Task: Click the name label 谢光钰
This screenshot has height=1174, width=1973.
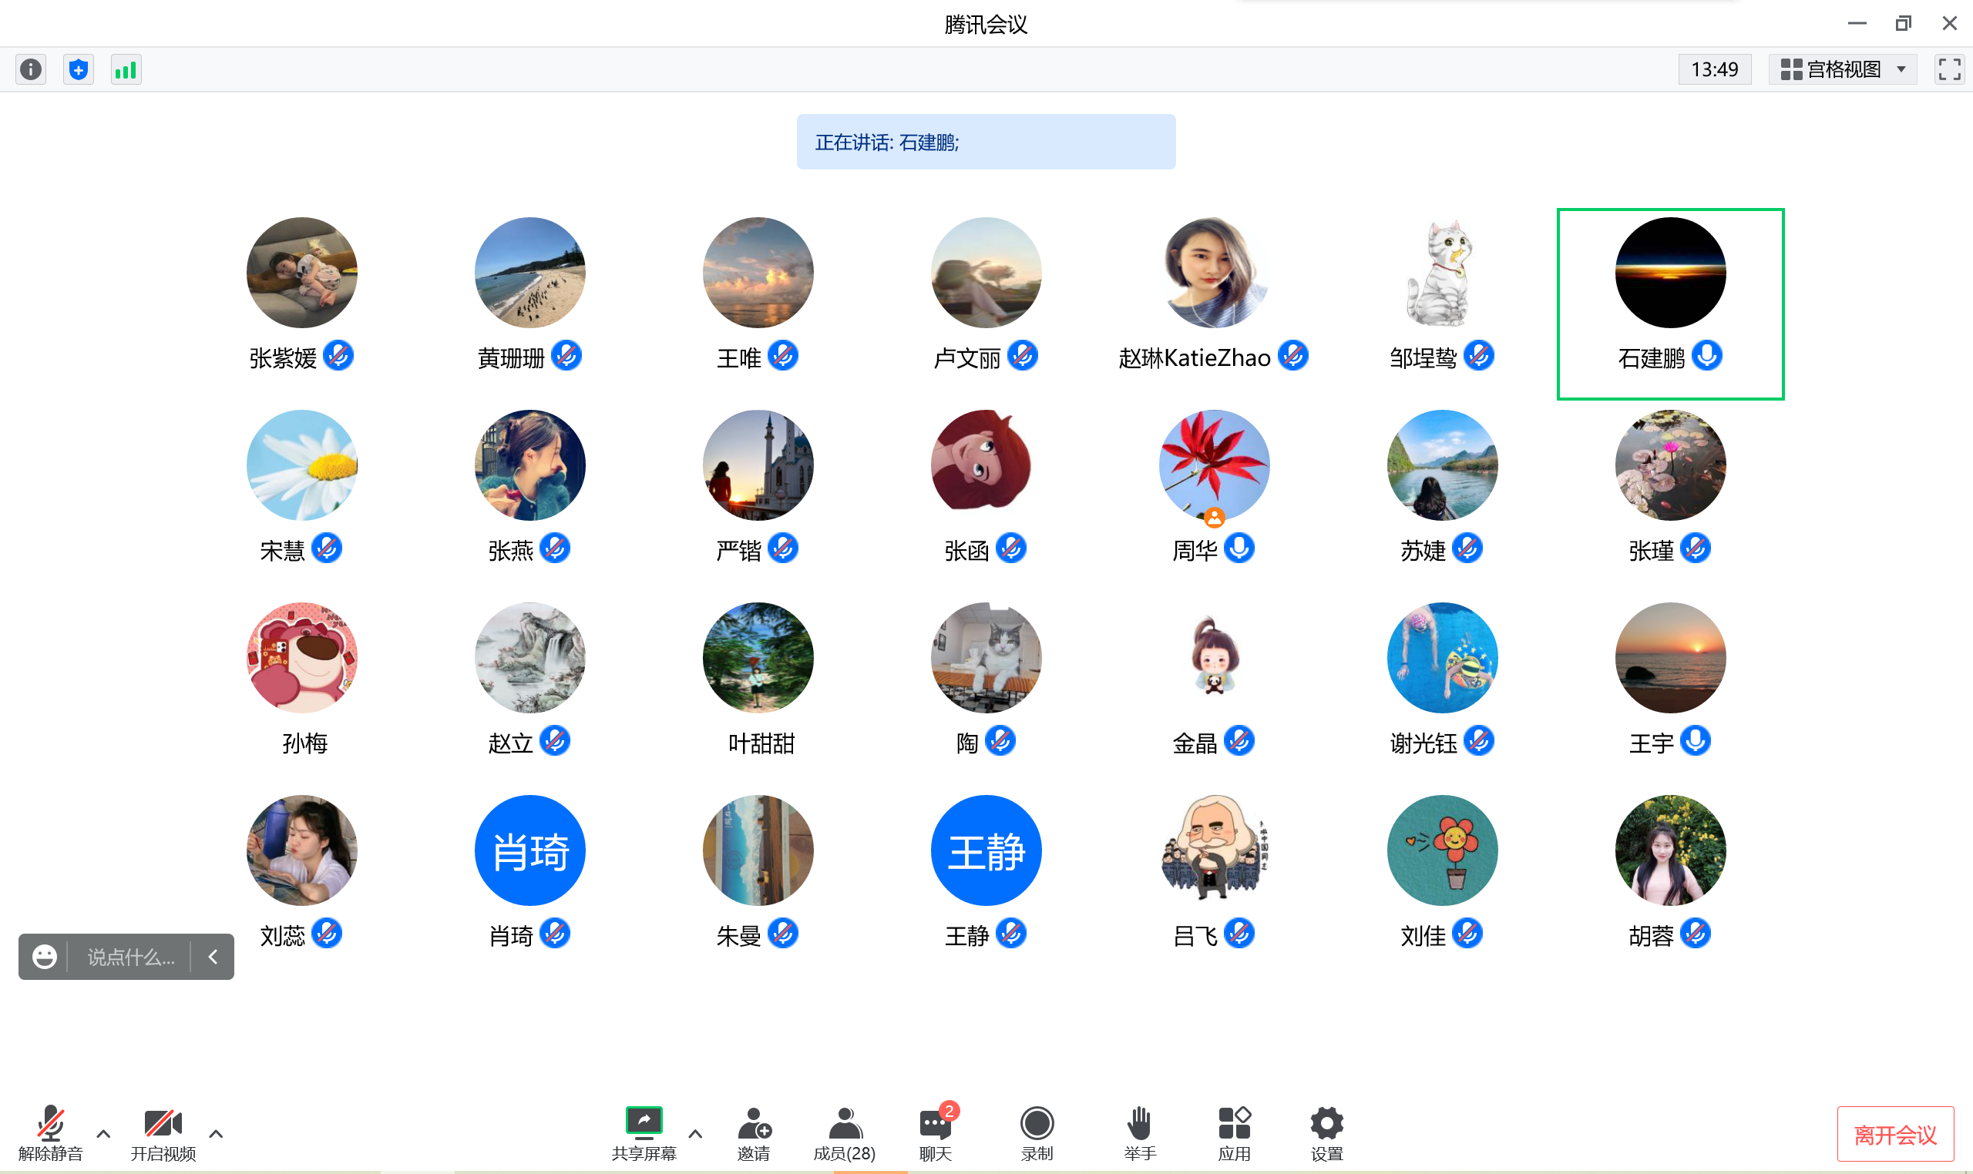Action: pyautogui.click(x=1423, y=743)
